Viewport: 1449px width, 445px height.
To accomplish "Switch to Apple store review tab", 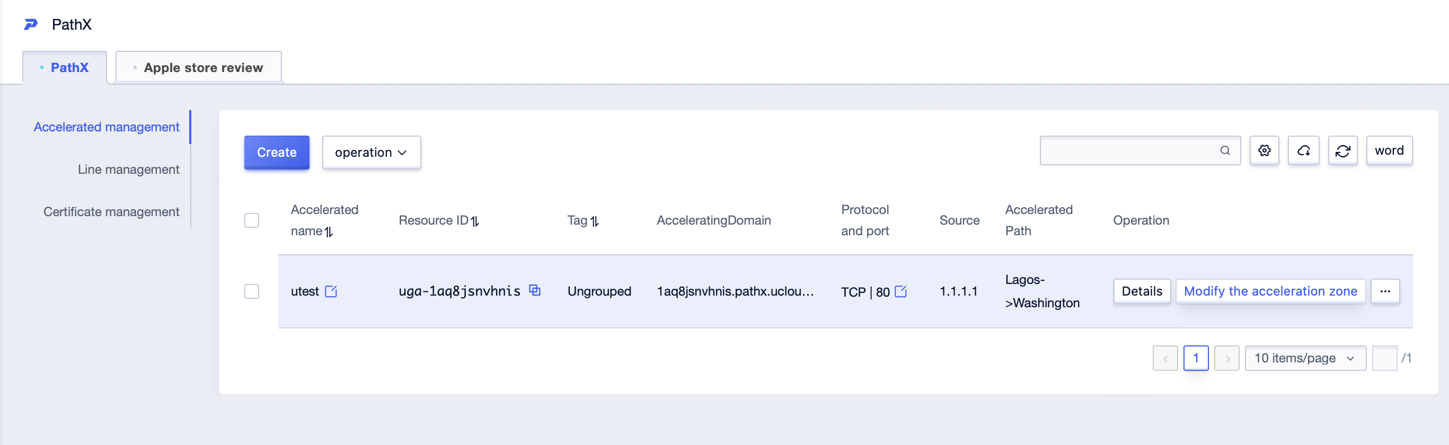I will 199,67.
